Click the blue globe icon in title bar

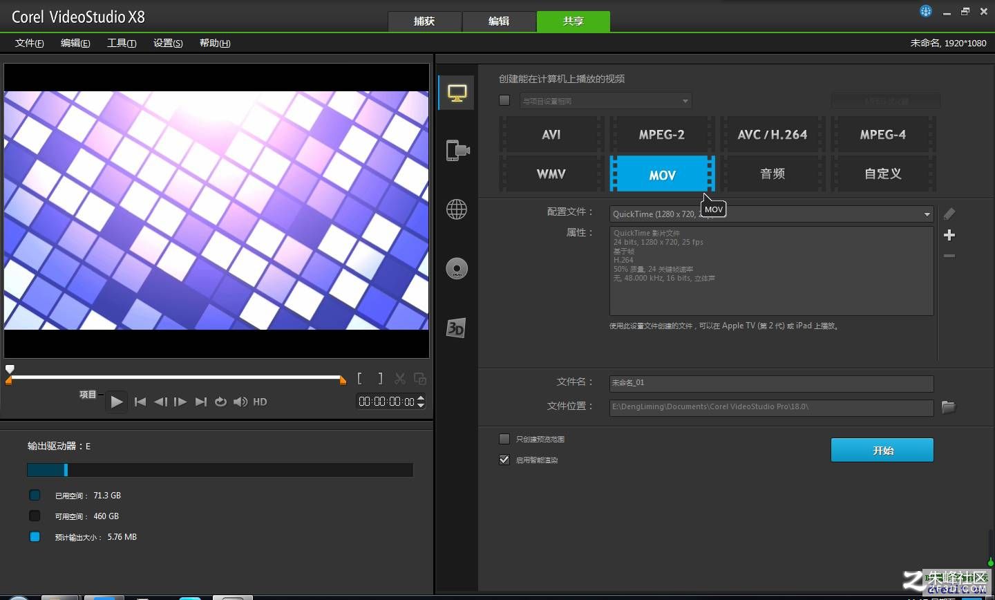(x=926, y=10)
